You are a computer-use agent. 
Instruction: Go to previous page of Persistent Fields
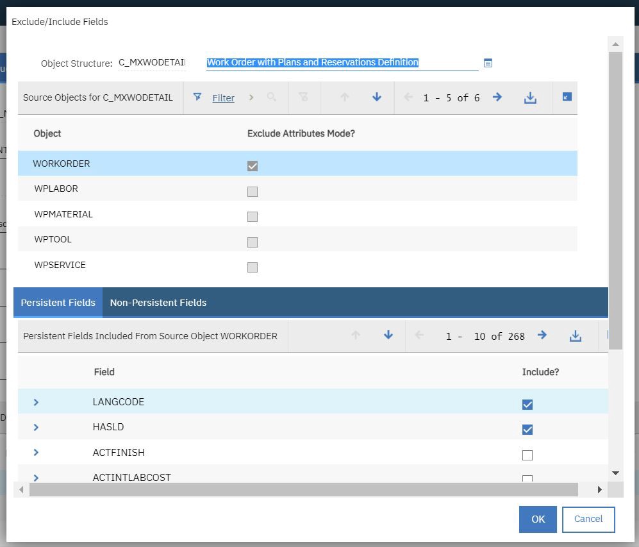(419, 335)
